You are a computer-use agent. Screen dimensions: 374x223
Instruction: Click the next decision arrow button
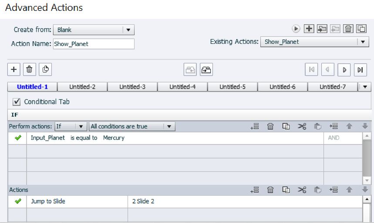tap(344, 69)
